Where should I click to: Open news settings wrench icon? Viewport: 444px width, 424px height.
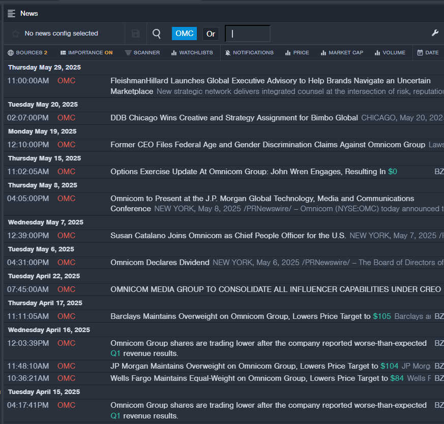[435, 33]
